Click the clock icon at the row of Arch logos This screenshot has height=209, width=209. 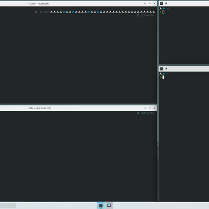[x=36, y=12]
